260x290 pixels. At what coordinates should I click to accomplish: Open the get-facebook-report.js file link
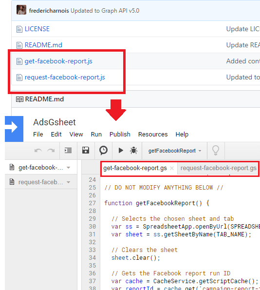(x=58, y=61)
